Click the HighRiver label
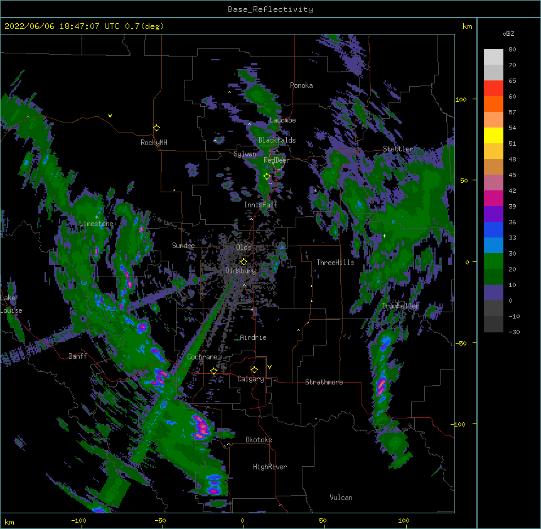This screenshot has height=529, width=541. point(270,467)
